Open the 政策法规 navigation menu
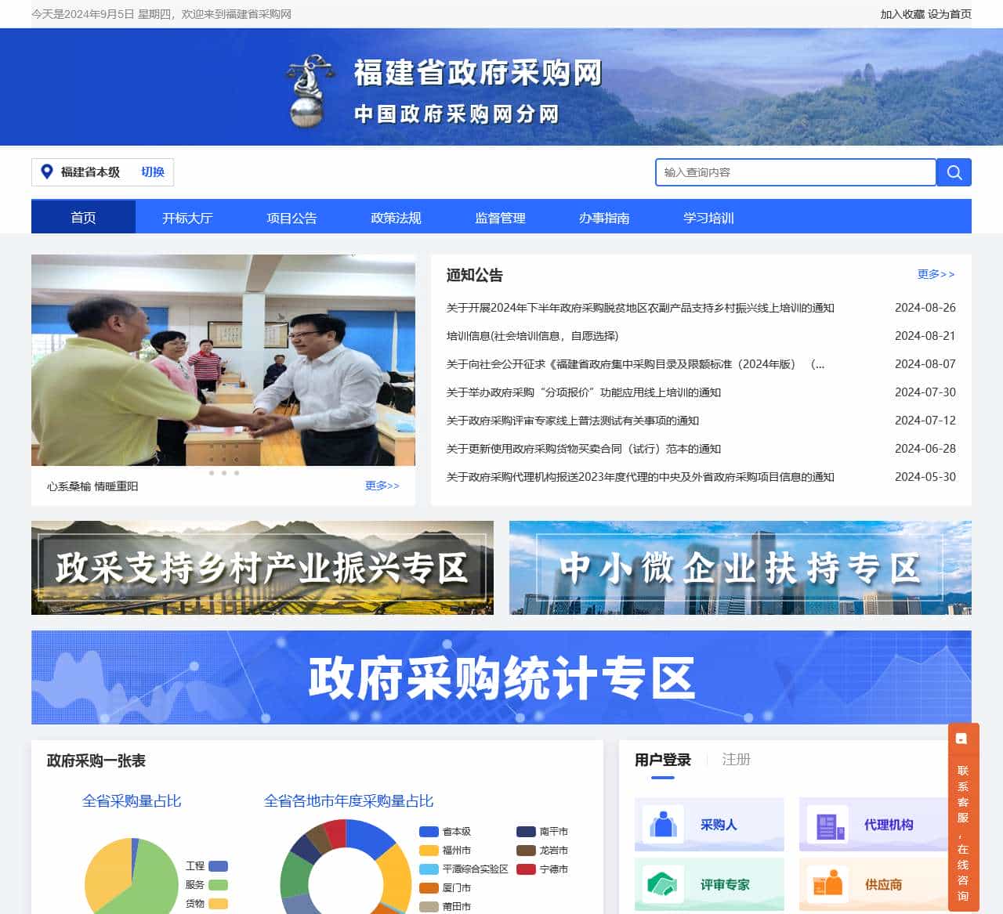 (394, 218)
